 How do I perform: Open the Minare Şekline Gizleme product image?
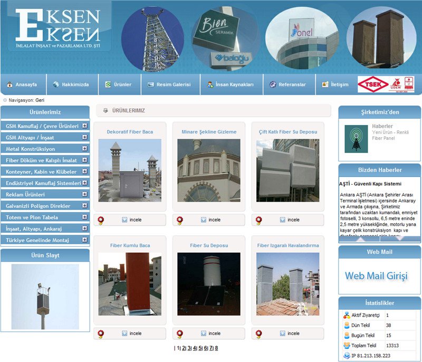209,170
